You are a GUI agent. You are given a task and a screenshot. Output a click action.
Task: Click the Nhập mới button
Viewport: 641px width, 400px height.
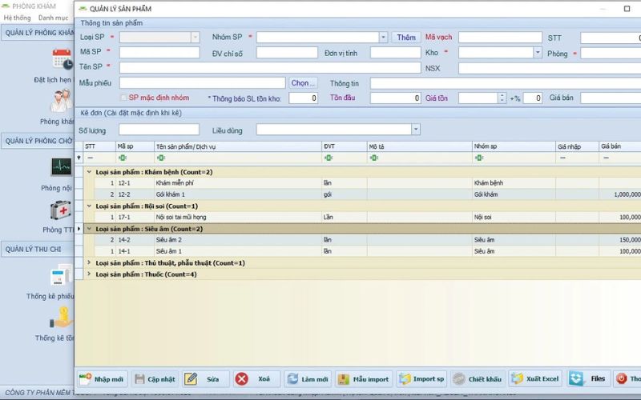(x=103, y=378)
